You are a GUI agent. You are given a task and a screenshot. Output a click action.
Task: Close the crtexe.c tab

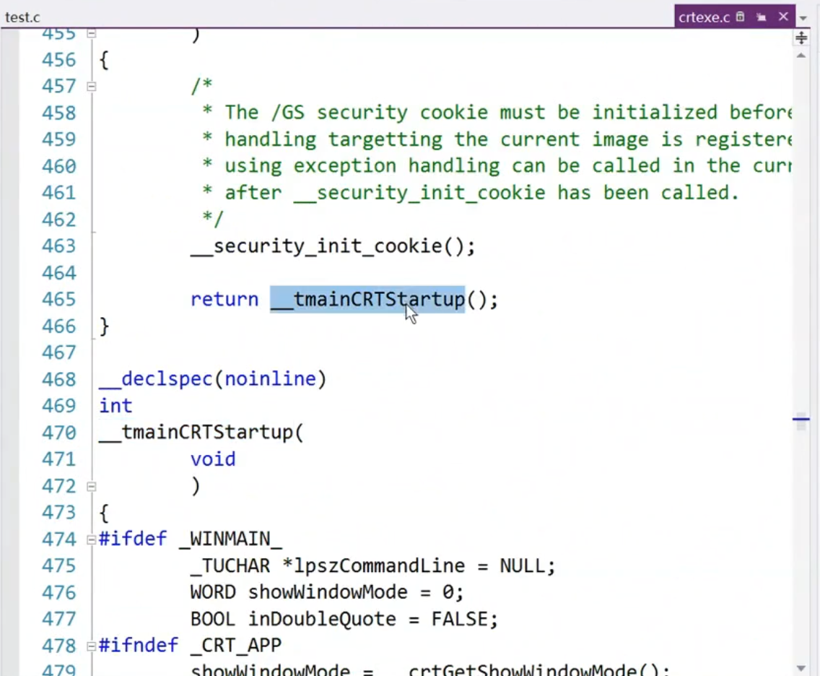[783, 17]
